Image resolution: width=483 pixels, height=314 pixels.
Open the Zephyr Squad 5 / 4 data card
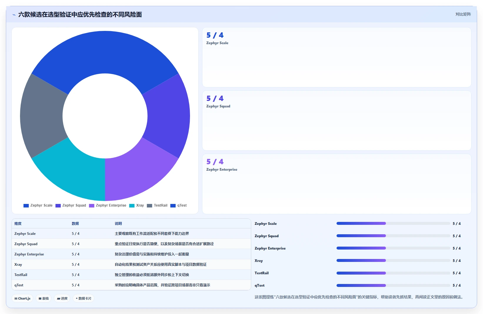pyautogui.click(x=337, y=121)
